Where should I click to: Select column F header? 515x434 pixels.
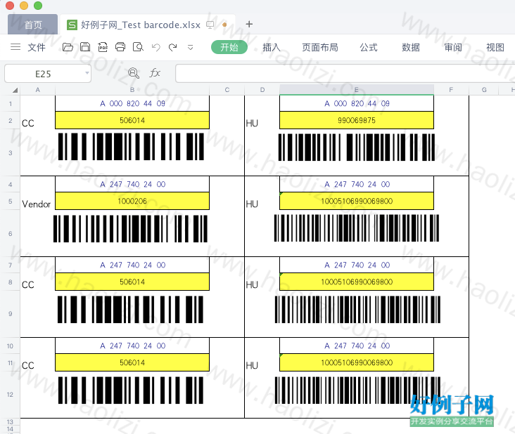click(451, 90)
